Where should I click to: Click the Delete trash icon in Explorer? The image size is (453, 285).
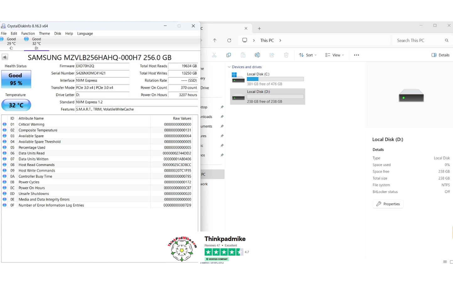tap(286, 55)
